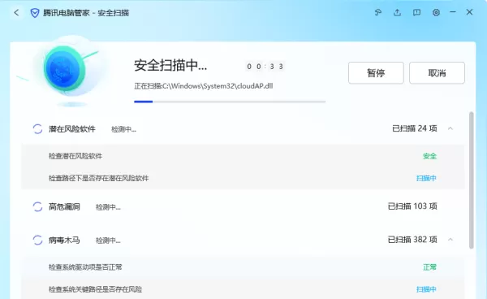Image resolution: width=487 pixels, height=299 pixels.
Task: Select the 病毒木马 category title
Action: pos(64,240)
